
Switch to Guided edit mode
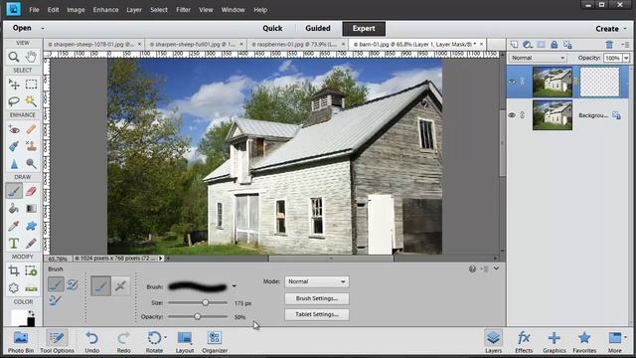pos(318,29)
